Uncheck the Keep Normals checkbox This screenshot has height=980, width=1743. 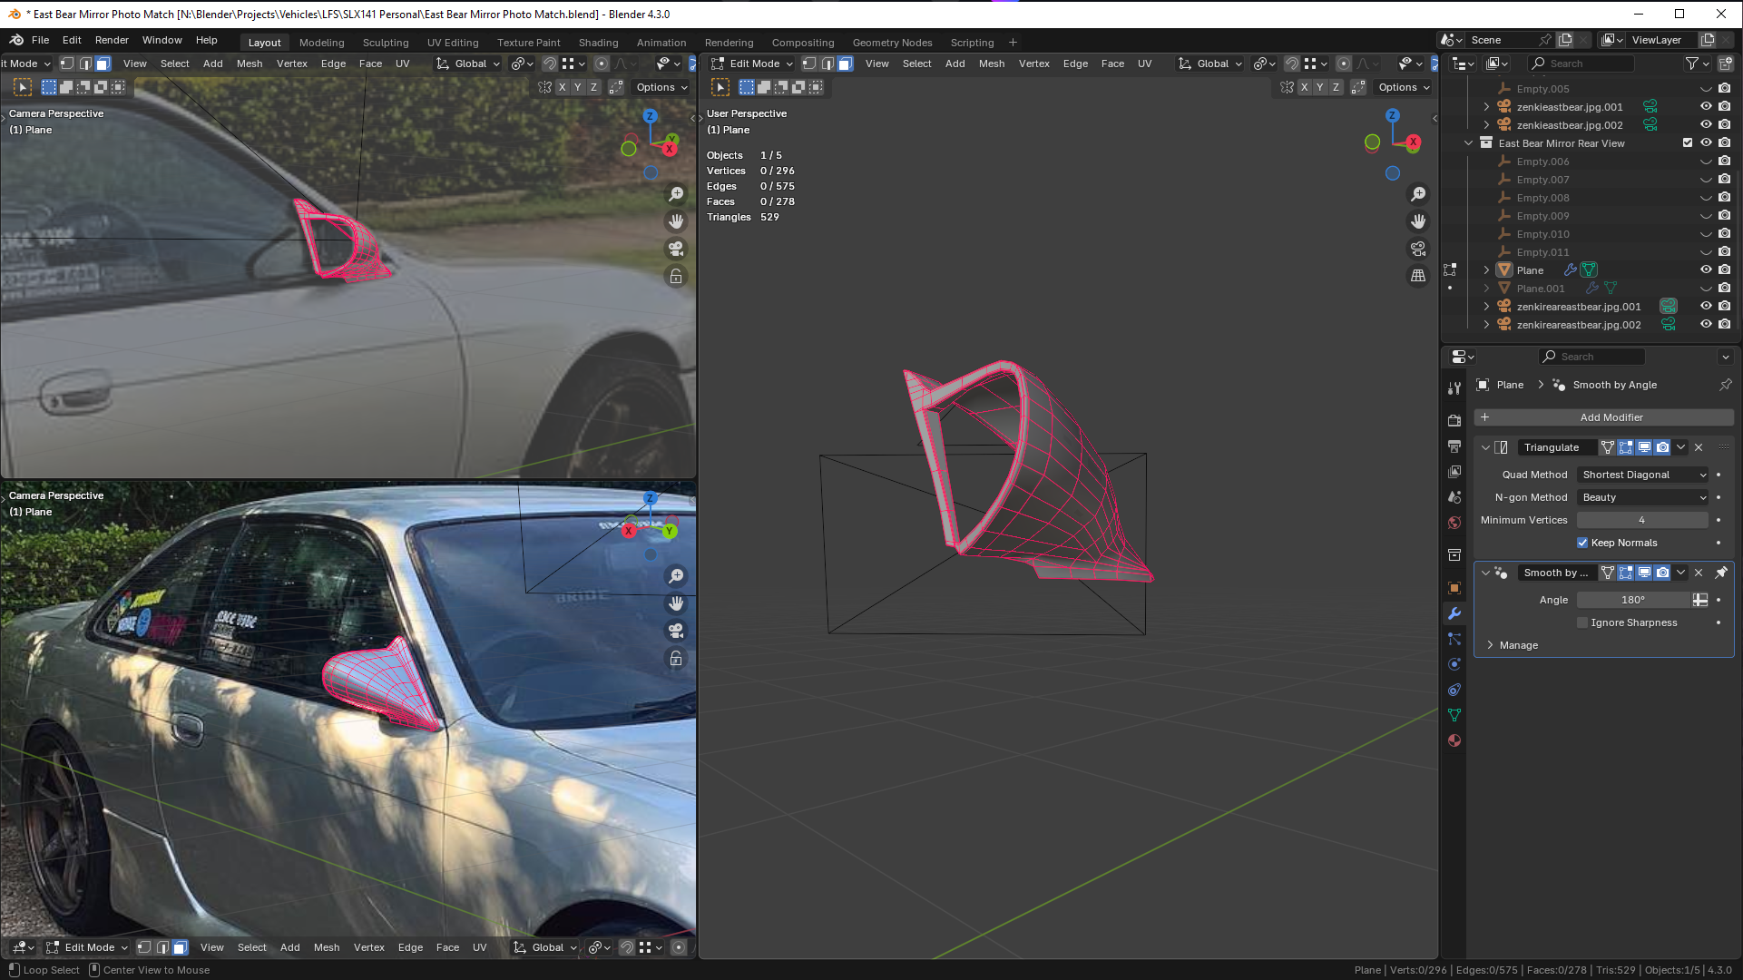[1582, 543]
